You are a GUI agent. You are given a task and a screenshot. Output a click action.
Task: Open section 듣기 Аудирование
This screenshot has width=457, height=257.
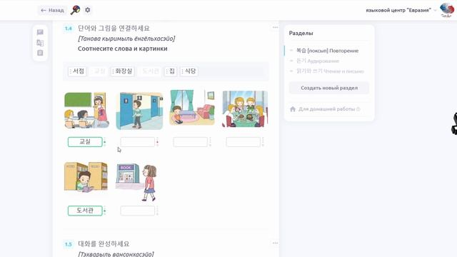pyautogui.click(x=318, y=61)
